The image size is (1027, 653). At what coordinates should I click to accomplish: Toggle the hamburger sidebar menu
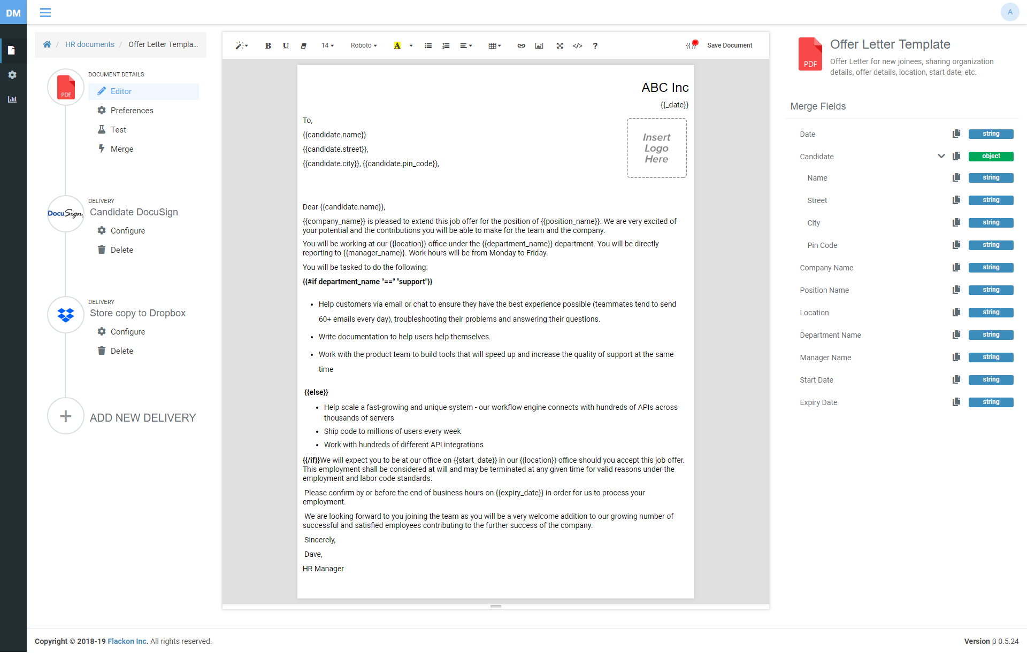click(45, 12)
